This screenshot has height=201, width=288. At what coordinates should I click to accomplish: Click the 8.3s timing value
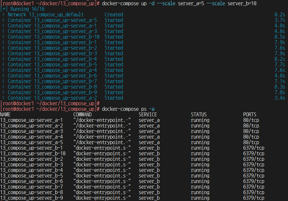[x=280, y=87]
